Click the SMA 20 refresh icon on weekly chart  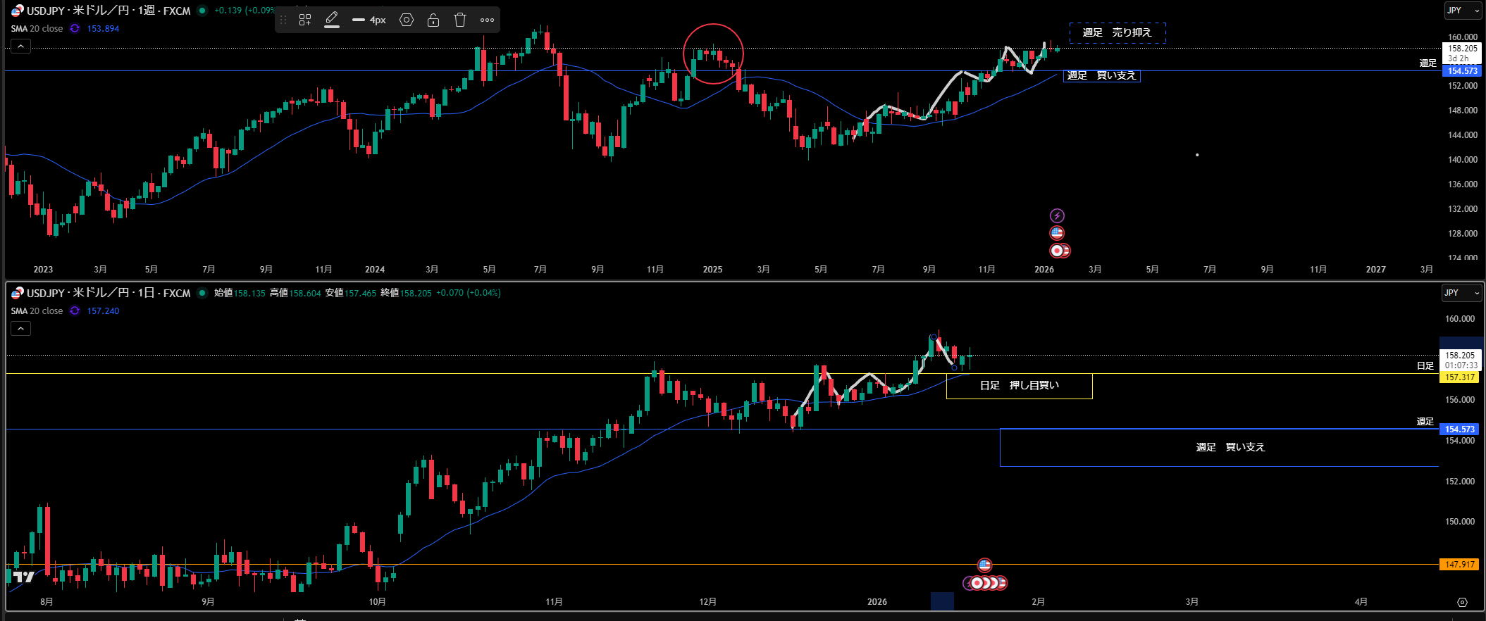[75, 29]
